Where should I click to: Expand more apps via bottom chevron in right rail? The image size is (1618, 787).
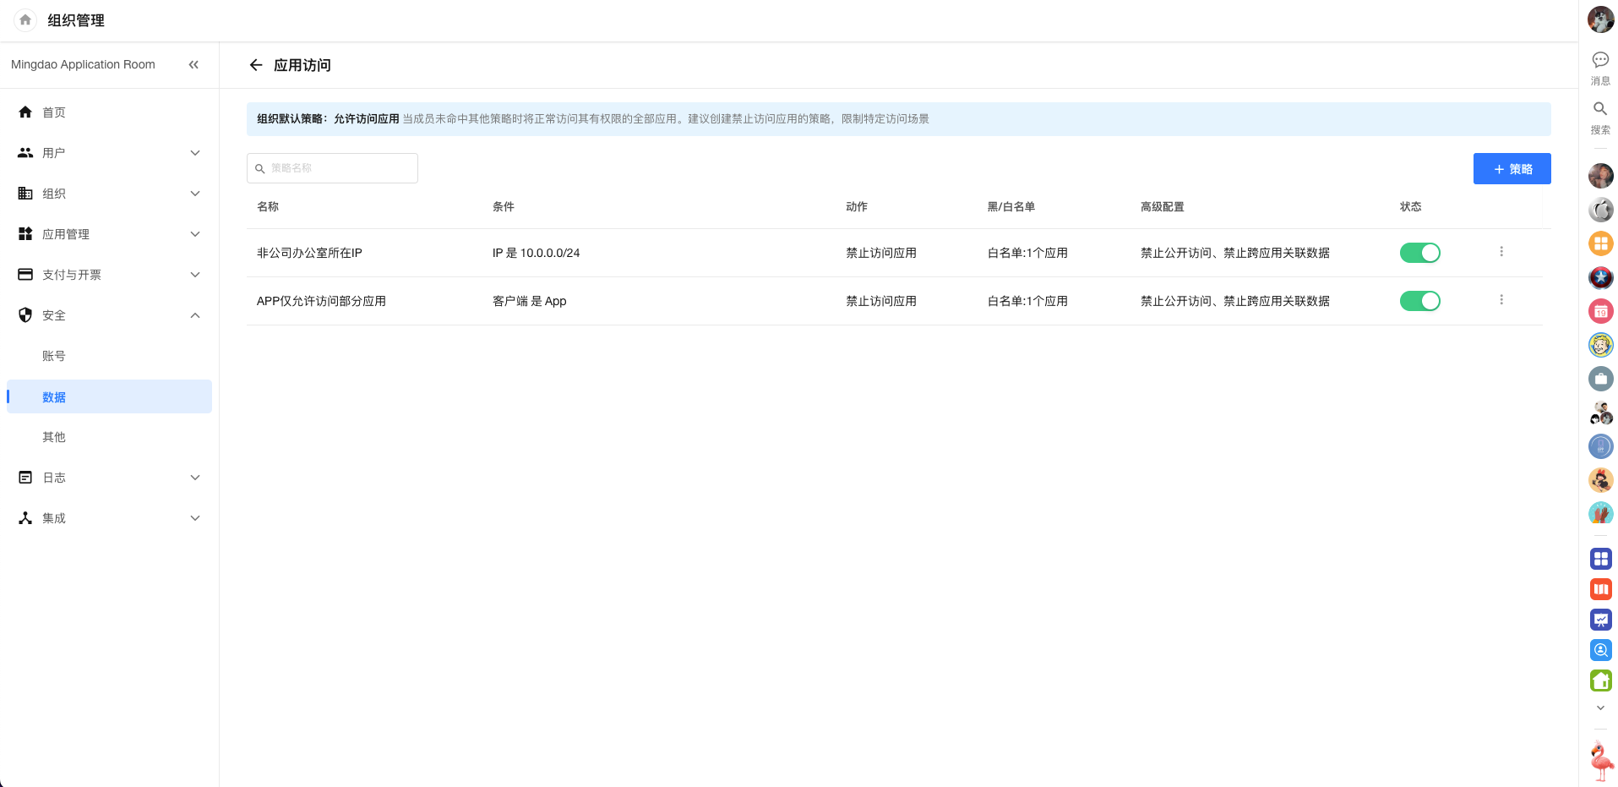tap(1600, 708)
